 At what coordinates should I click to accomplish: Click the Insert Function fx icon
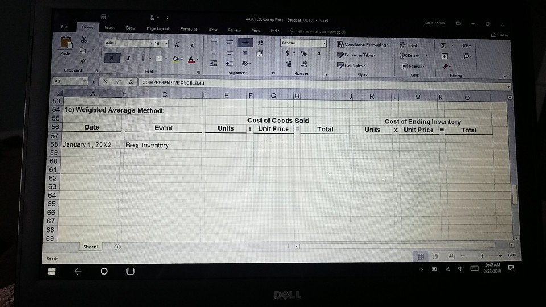coord(130,82)
